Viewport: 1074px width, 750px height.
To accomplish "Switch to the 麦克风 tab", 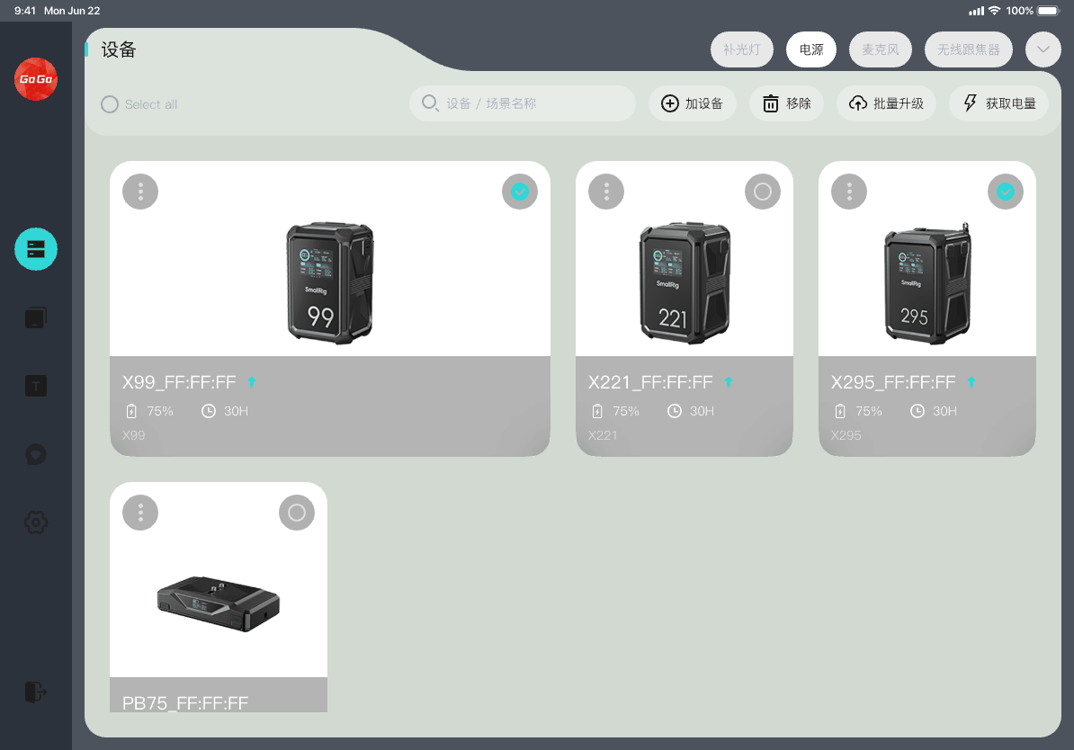I will pos(880,49).
